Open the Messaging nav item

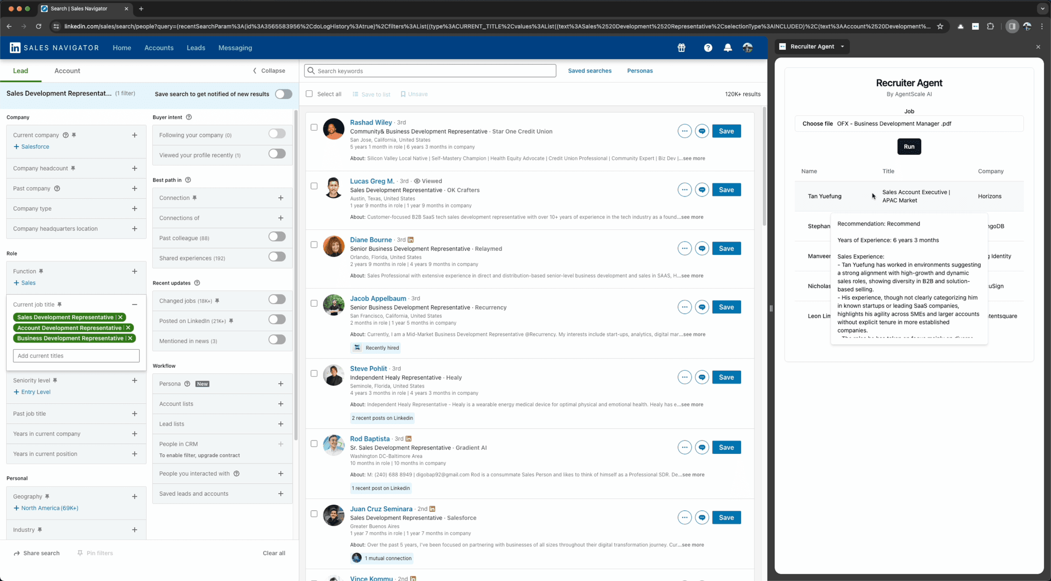pyautogui.click(x=235, y=48)
